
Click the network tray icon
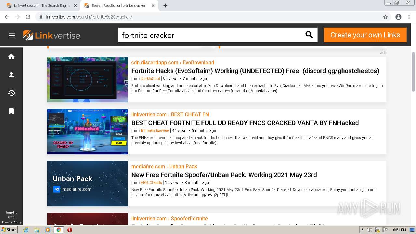tap(377, 230)
